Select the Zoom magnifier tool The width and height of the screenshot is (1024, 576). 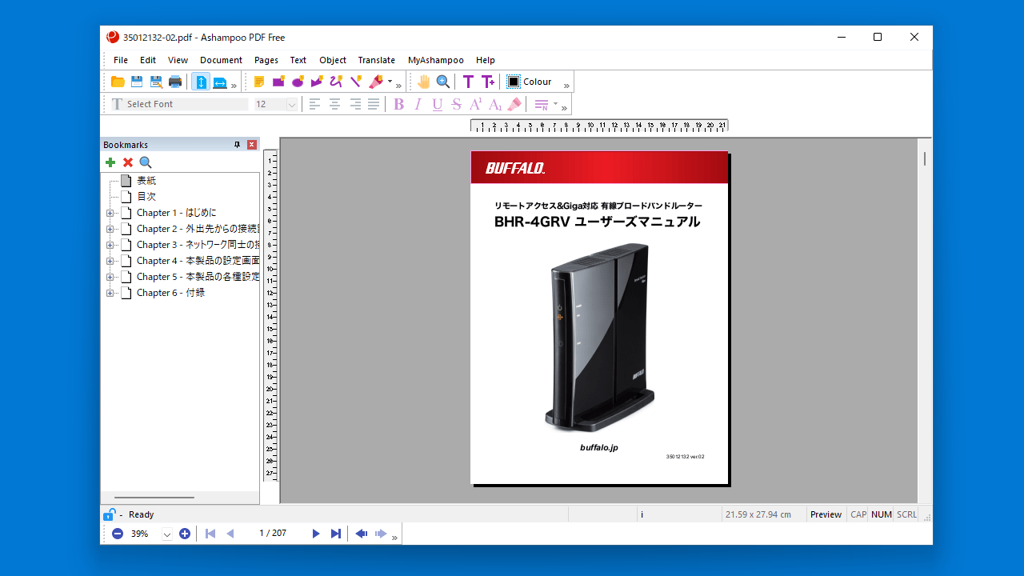click(443, 82)
